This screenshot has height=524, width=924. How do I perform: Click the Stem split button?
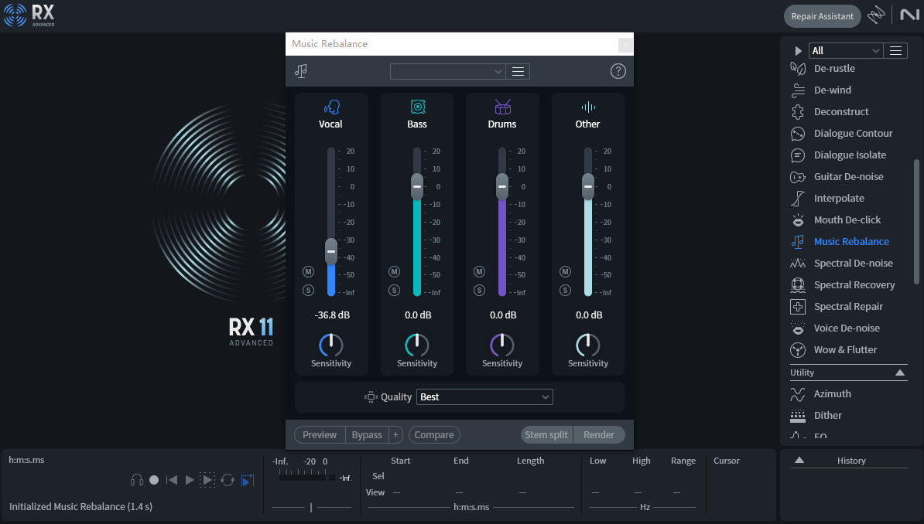click(x=546, y=435)
